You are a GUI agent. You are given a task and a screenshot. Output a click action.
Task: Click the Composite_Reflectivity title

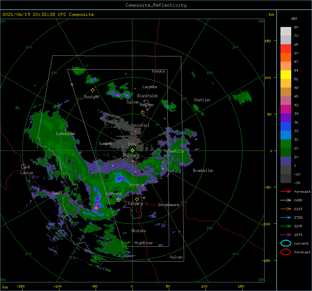156,5
